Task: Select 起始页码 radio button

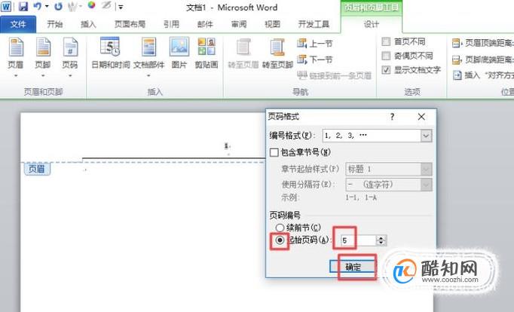Action: pos(280,240)
